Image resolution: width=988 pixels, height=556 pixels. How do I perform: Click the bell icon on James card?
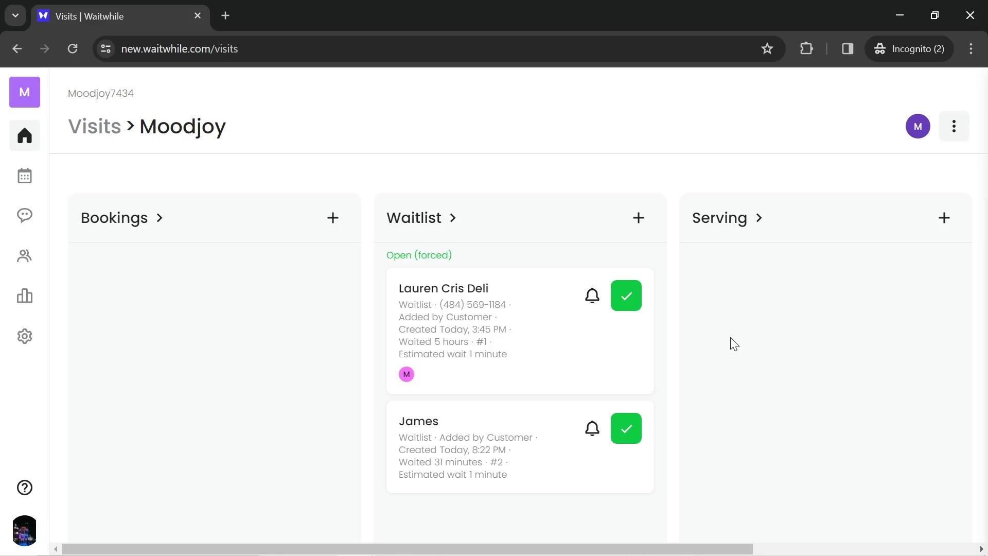(592, 428)
